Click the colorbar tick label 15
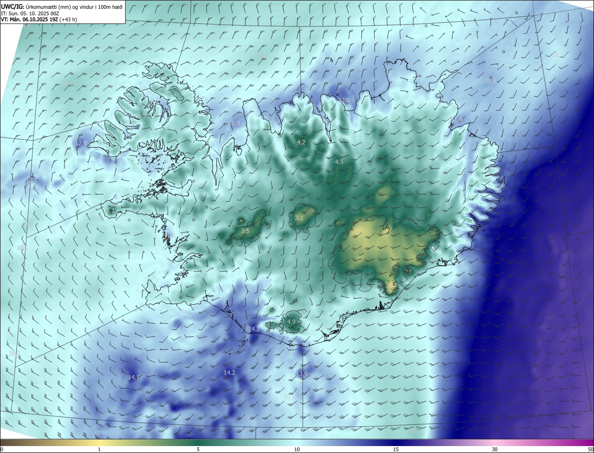 pyautogui.click(x=396, y=450)
